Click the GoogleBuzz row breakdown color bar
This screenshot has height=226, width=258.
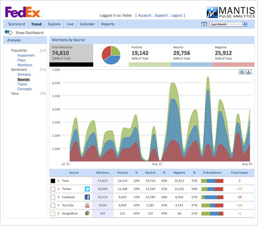[x=212, y=214]
